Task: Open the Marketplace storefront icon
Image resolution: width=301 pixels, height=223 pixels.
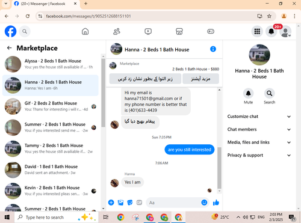Action: point(179,31)
